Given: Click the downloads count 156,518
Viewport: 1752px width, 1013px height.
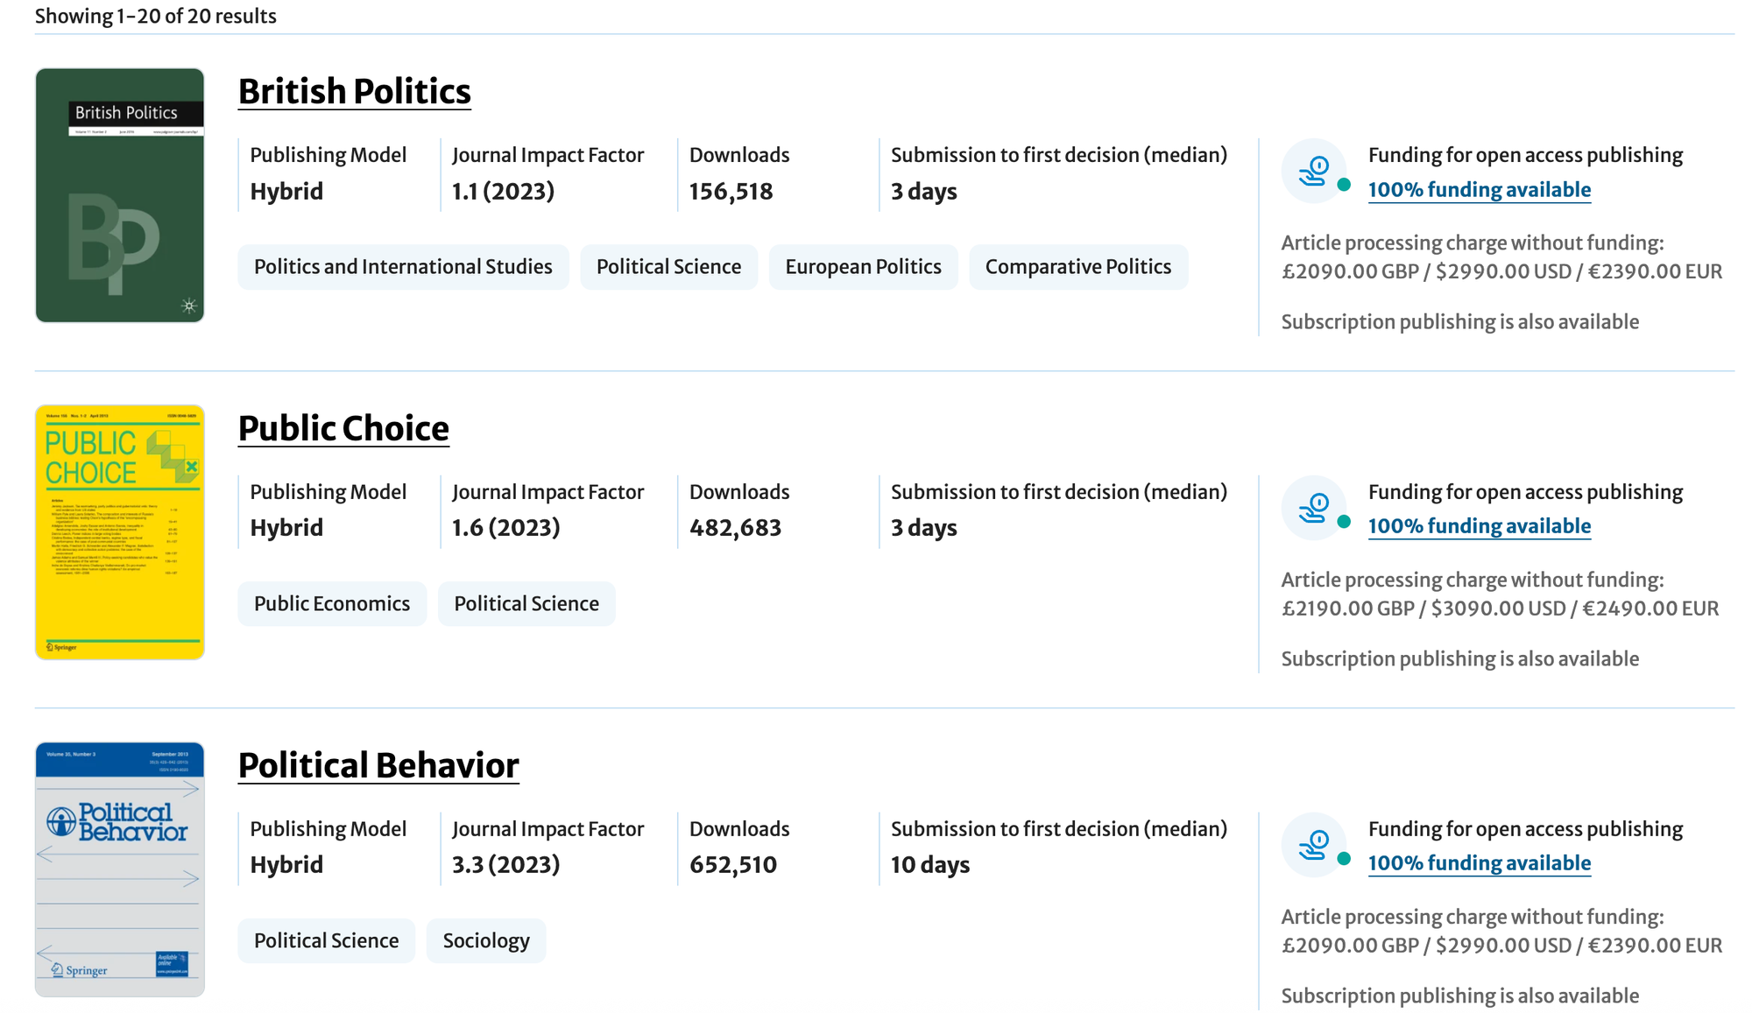Looking at the screenshot, I should [x=731, y=192].
